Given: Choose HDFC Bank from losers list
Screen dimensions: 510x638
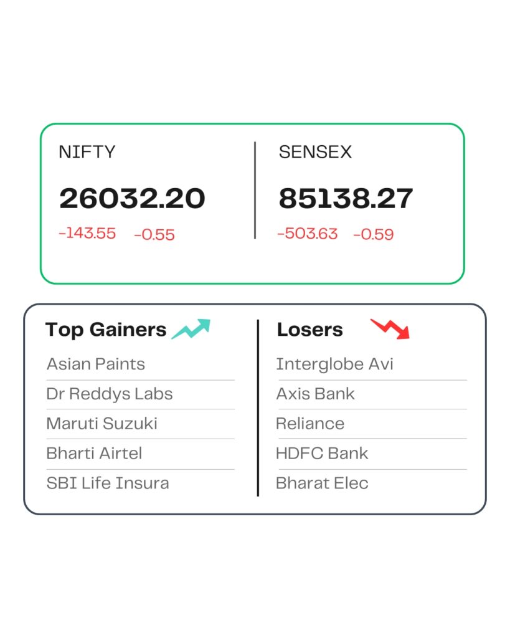Looking at the screenshot, I should click(x=322, y=454).
